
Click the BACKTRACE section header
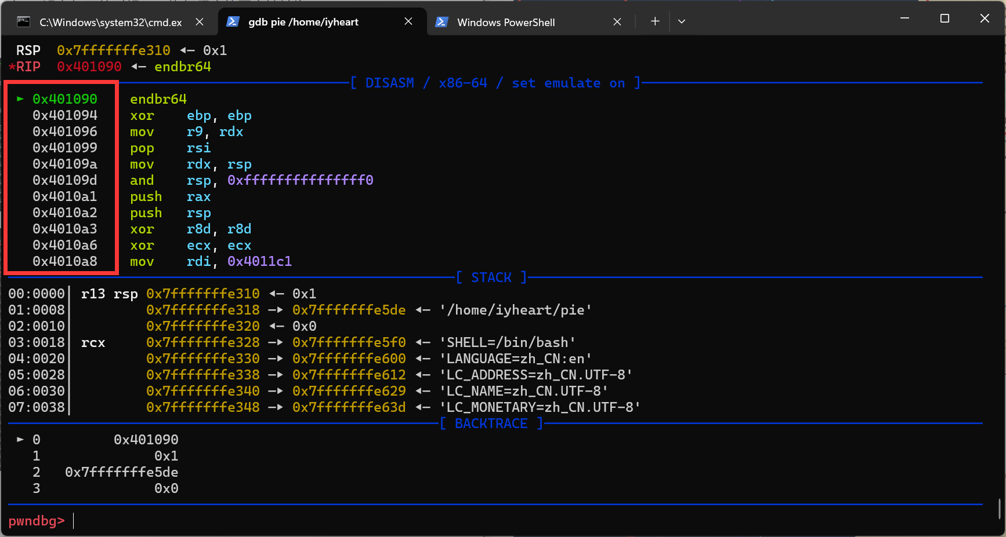(x=491, y=423)
